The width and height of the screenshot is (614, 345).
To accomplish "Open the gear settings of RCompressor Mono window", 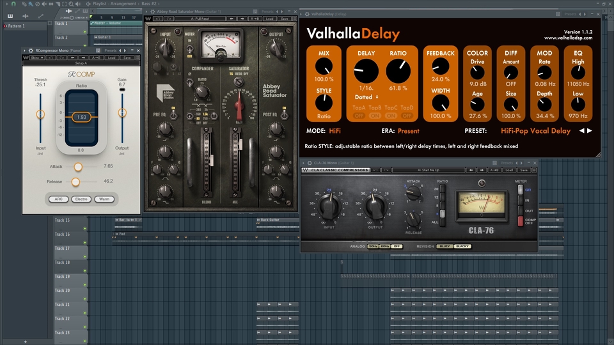I will (x=31, y=50).
